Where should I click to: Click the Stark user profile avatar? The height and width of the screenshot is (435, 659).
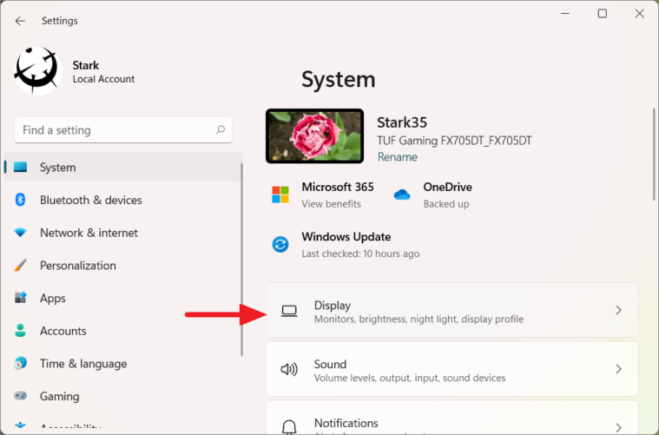click(38, 70)
